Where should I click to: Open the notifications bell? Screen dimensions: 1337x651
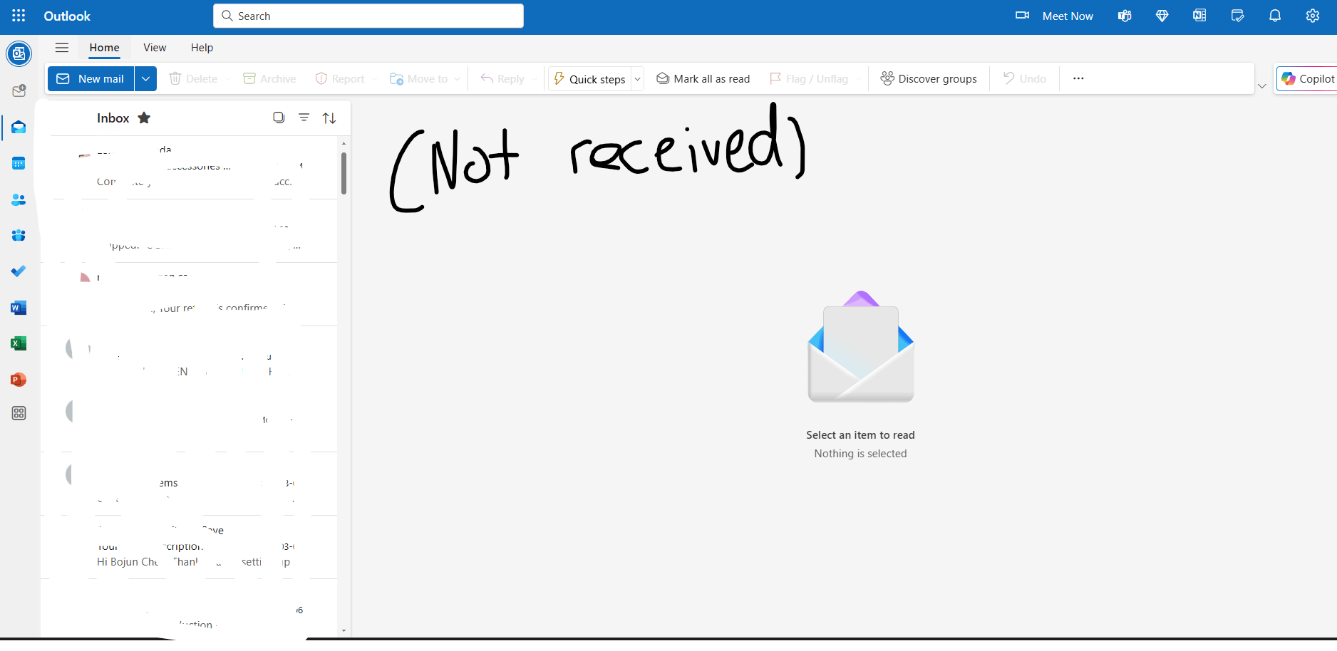click(x=1275, y=16)
